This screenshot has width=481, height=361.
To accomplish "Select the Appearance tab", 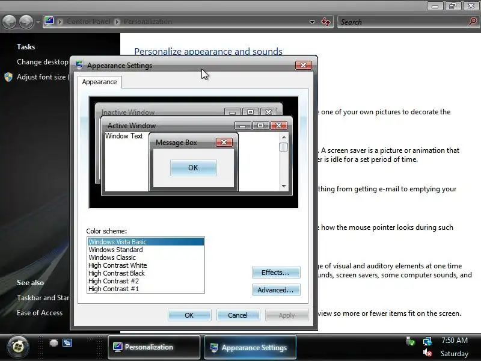I will 99,82.
